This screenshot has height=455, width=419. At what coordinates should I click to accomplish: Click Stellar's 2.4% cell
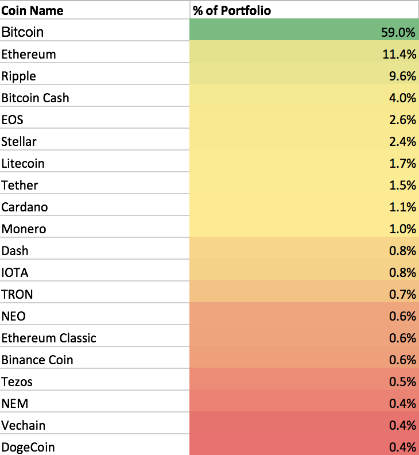[x=304, y=142]
